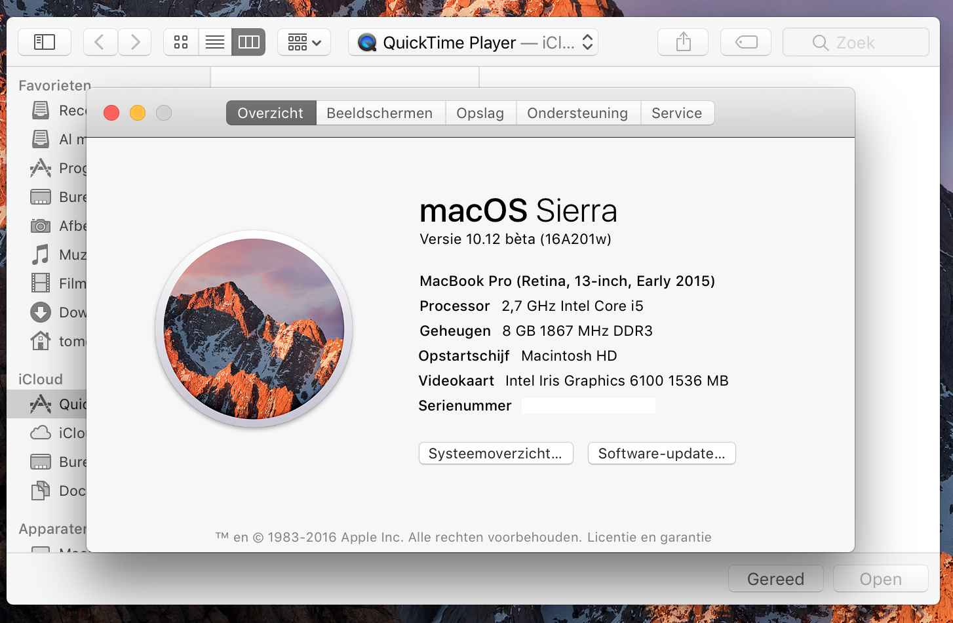Switch Finder to icon view
Image resolution: width=953 pixels, height=623 pixels.
(x=181, y=42)
